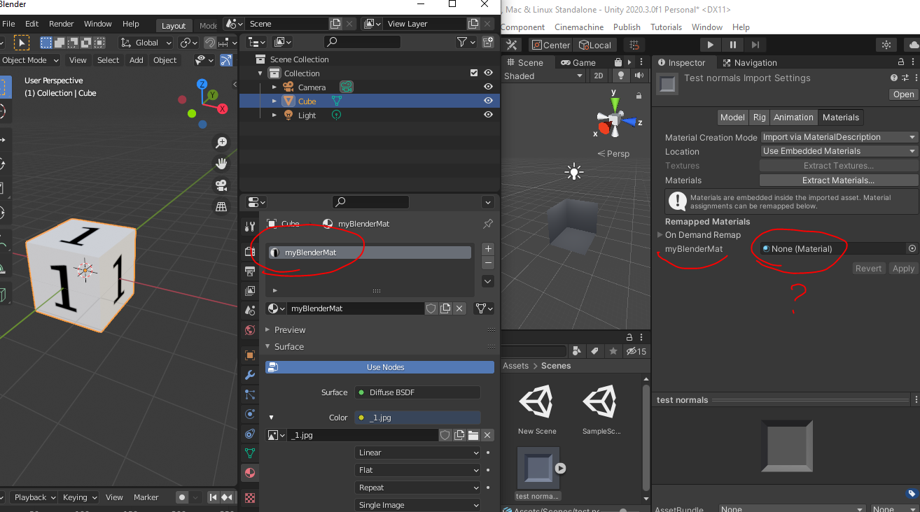Image resolution: width=920 pixels, height=512 pixels.
Task: Pin the Blender properties editor
Action: click(x=487, y=224)
